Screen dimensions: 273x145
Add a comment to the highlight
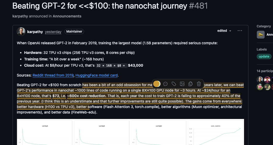165,84
